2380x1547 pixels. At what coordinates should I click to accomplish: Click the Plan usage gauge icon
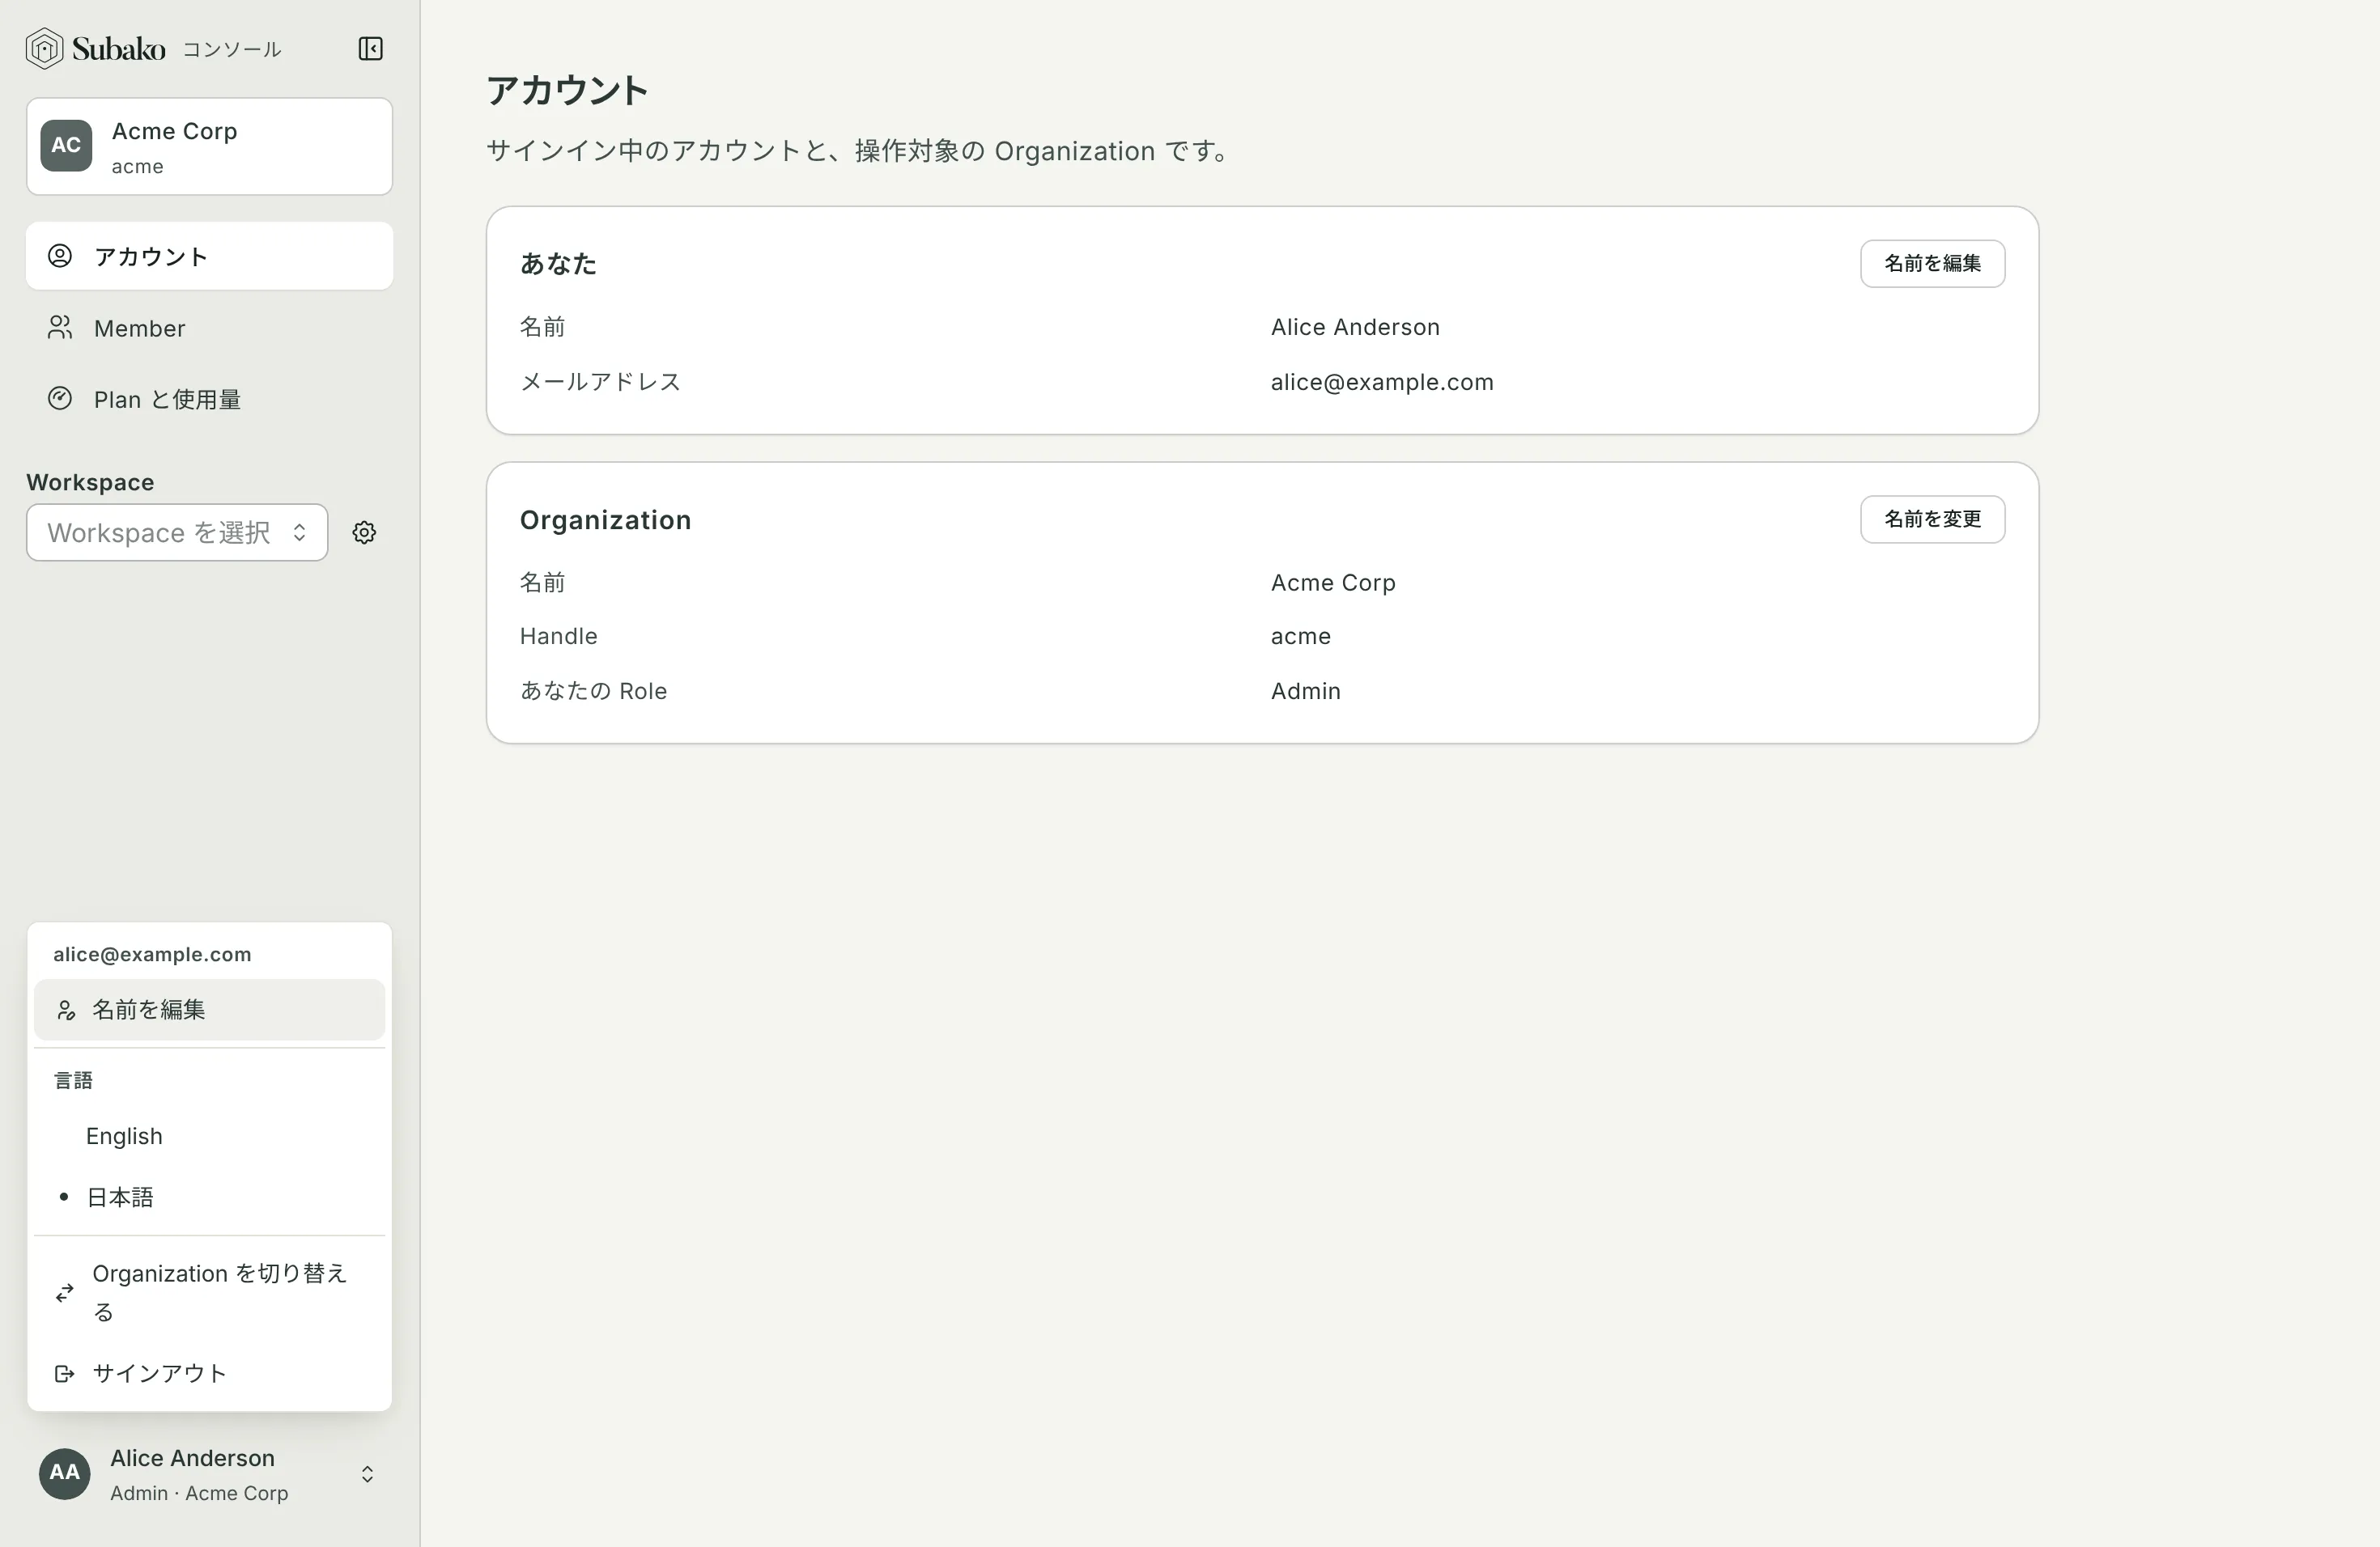point(60,399)
